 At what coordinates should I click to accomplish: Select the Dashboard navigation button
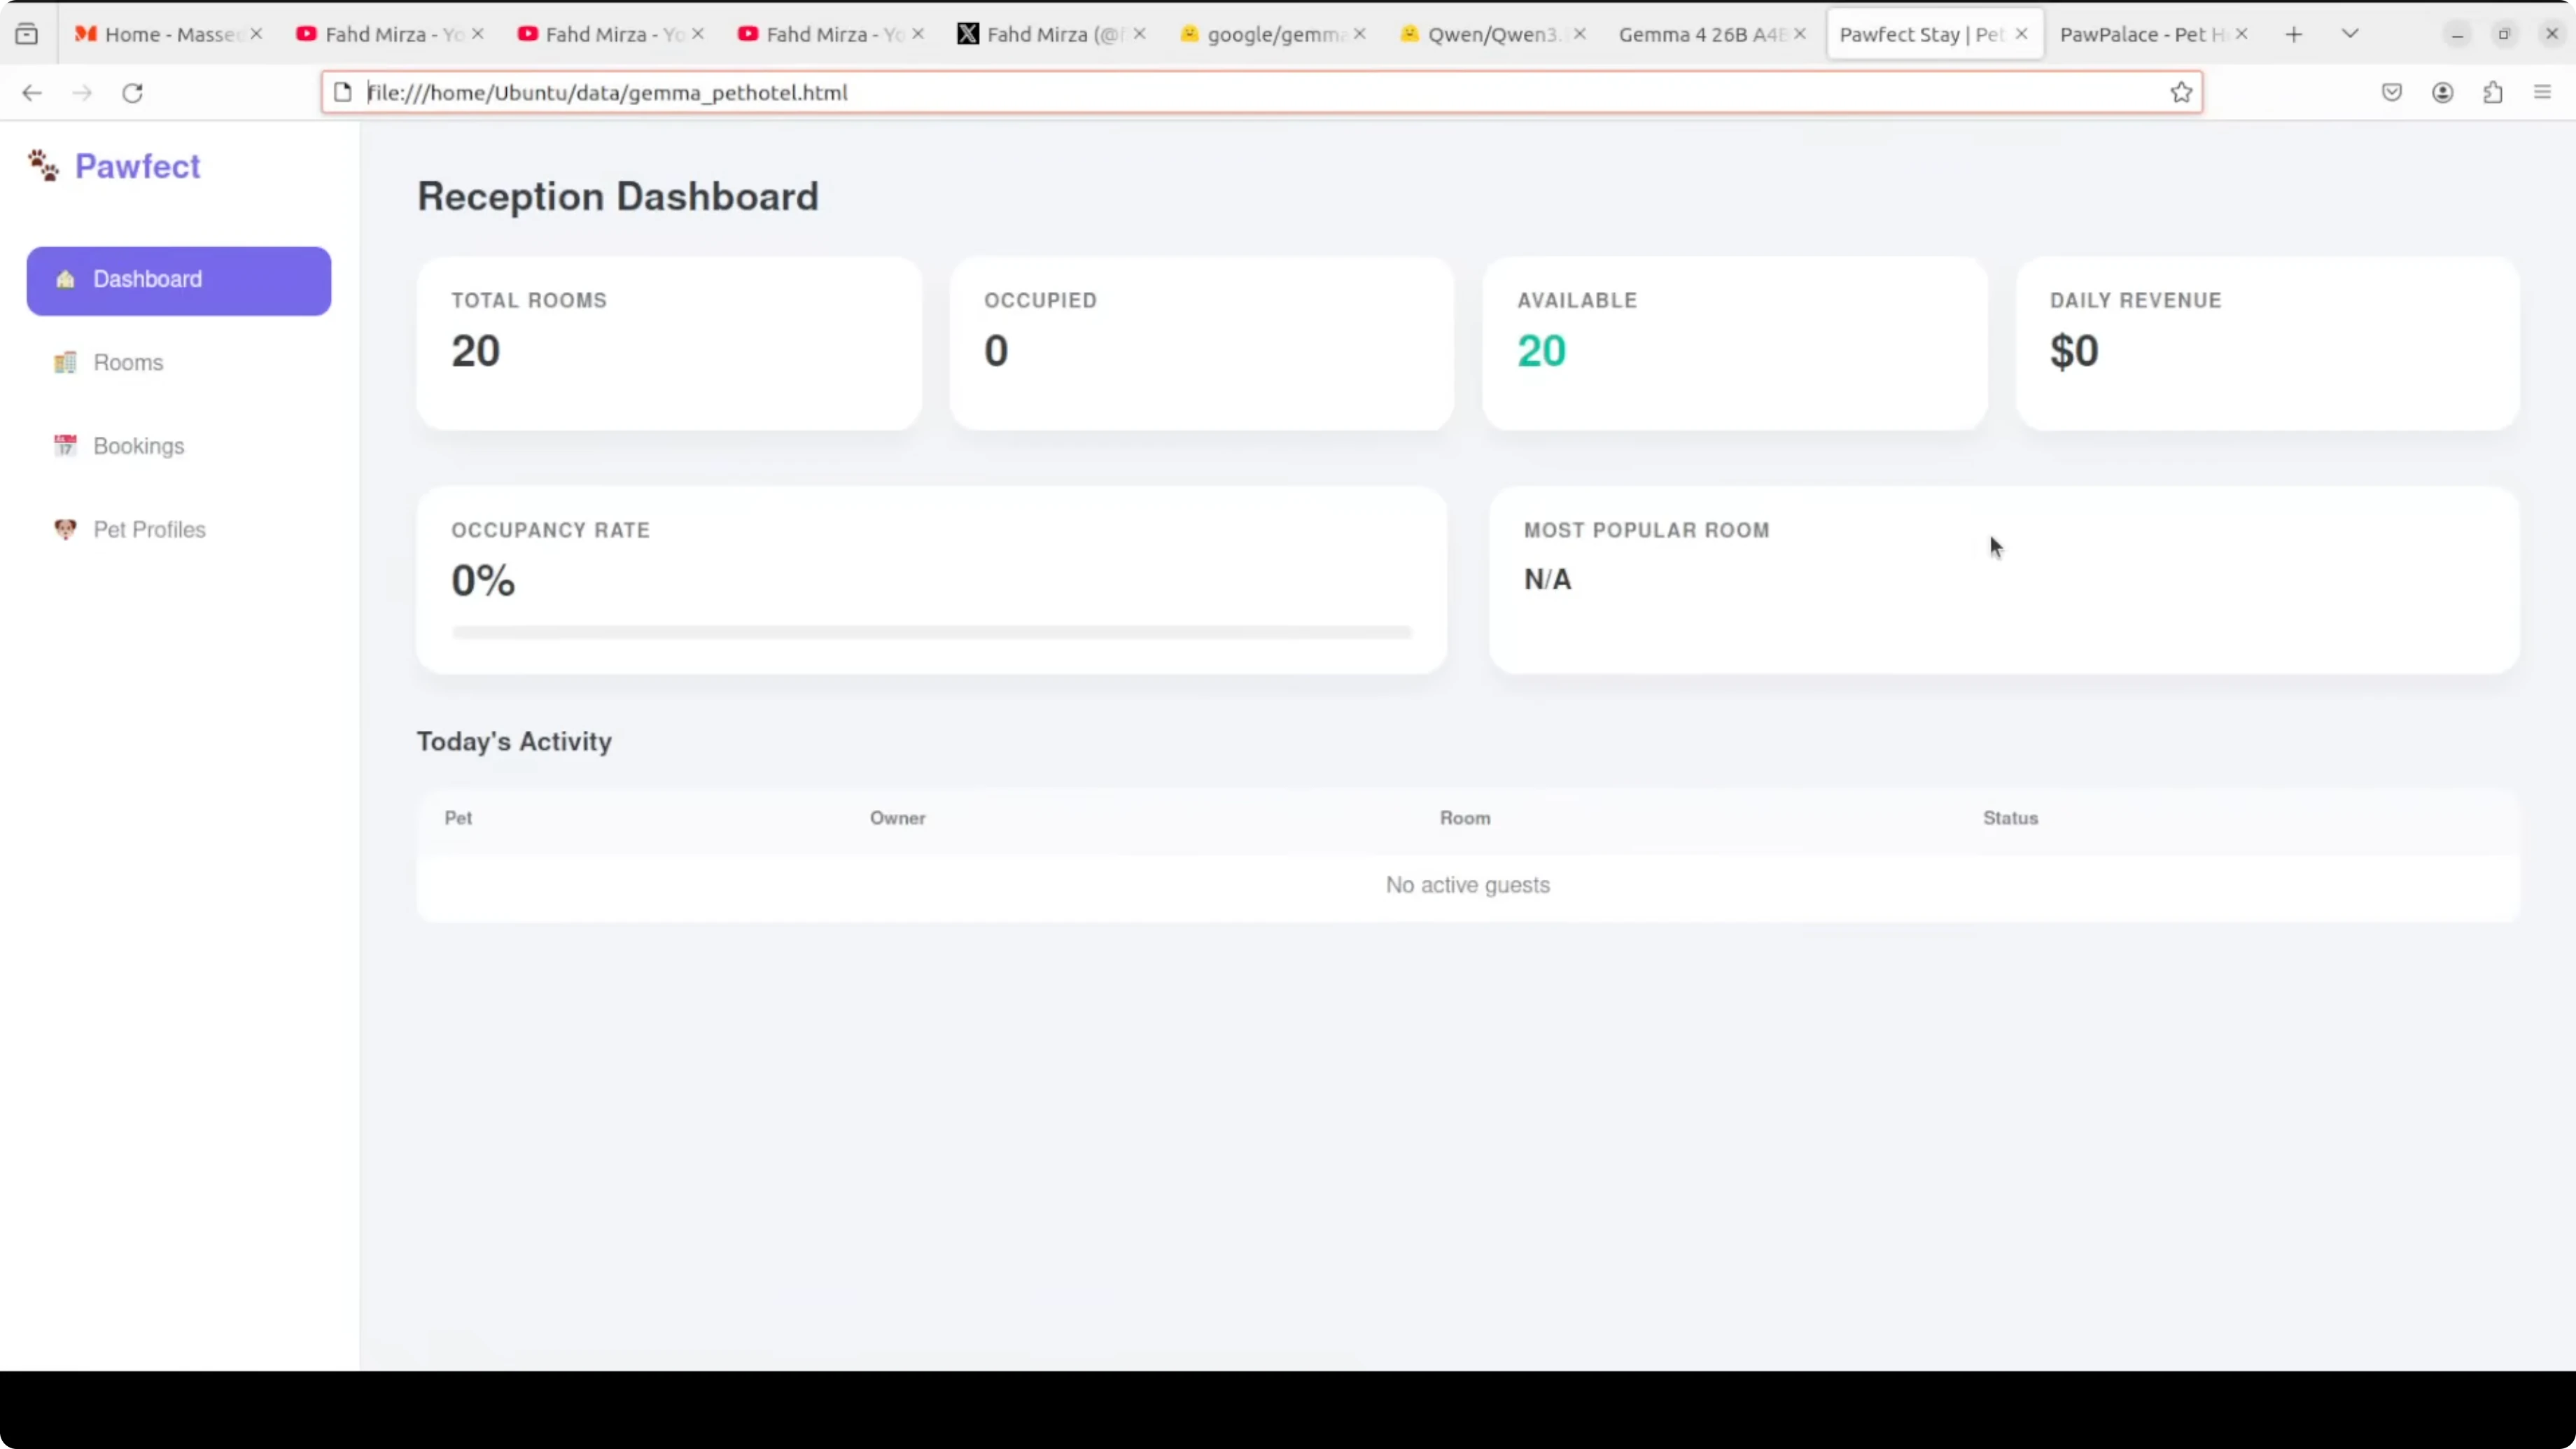(x=178, y=280)
